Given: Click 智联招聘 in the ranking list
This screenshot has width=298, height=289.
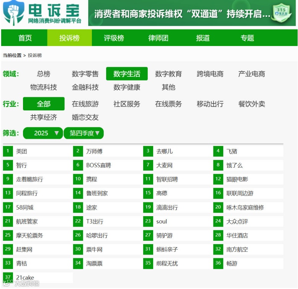Looking at the screenshot, I should click(x=167, y=179).
